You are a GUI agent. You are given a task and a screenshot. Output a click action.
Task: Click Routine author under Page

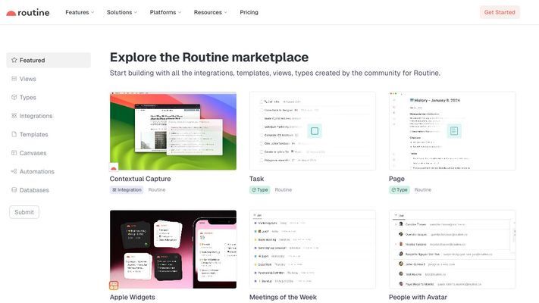tap(423, 189)
